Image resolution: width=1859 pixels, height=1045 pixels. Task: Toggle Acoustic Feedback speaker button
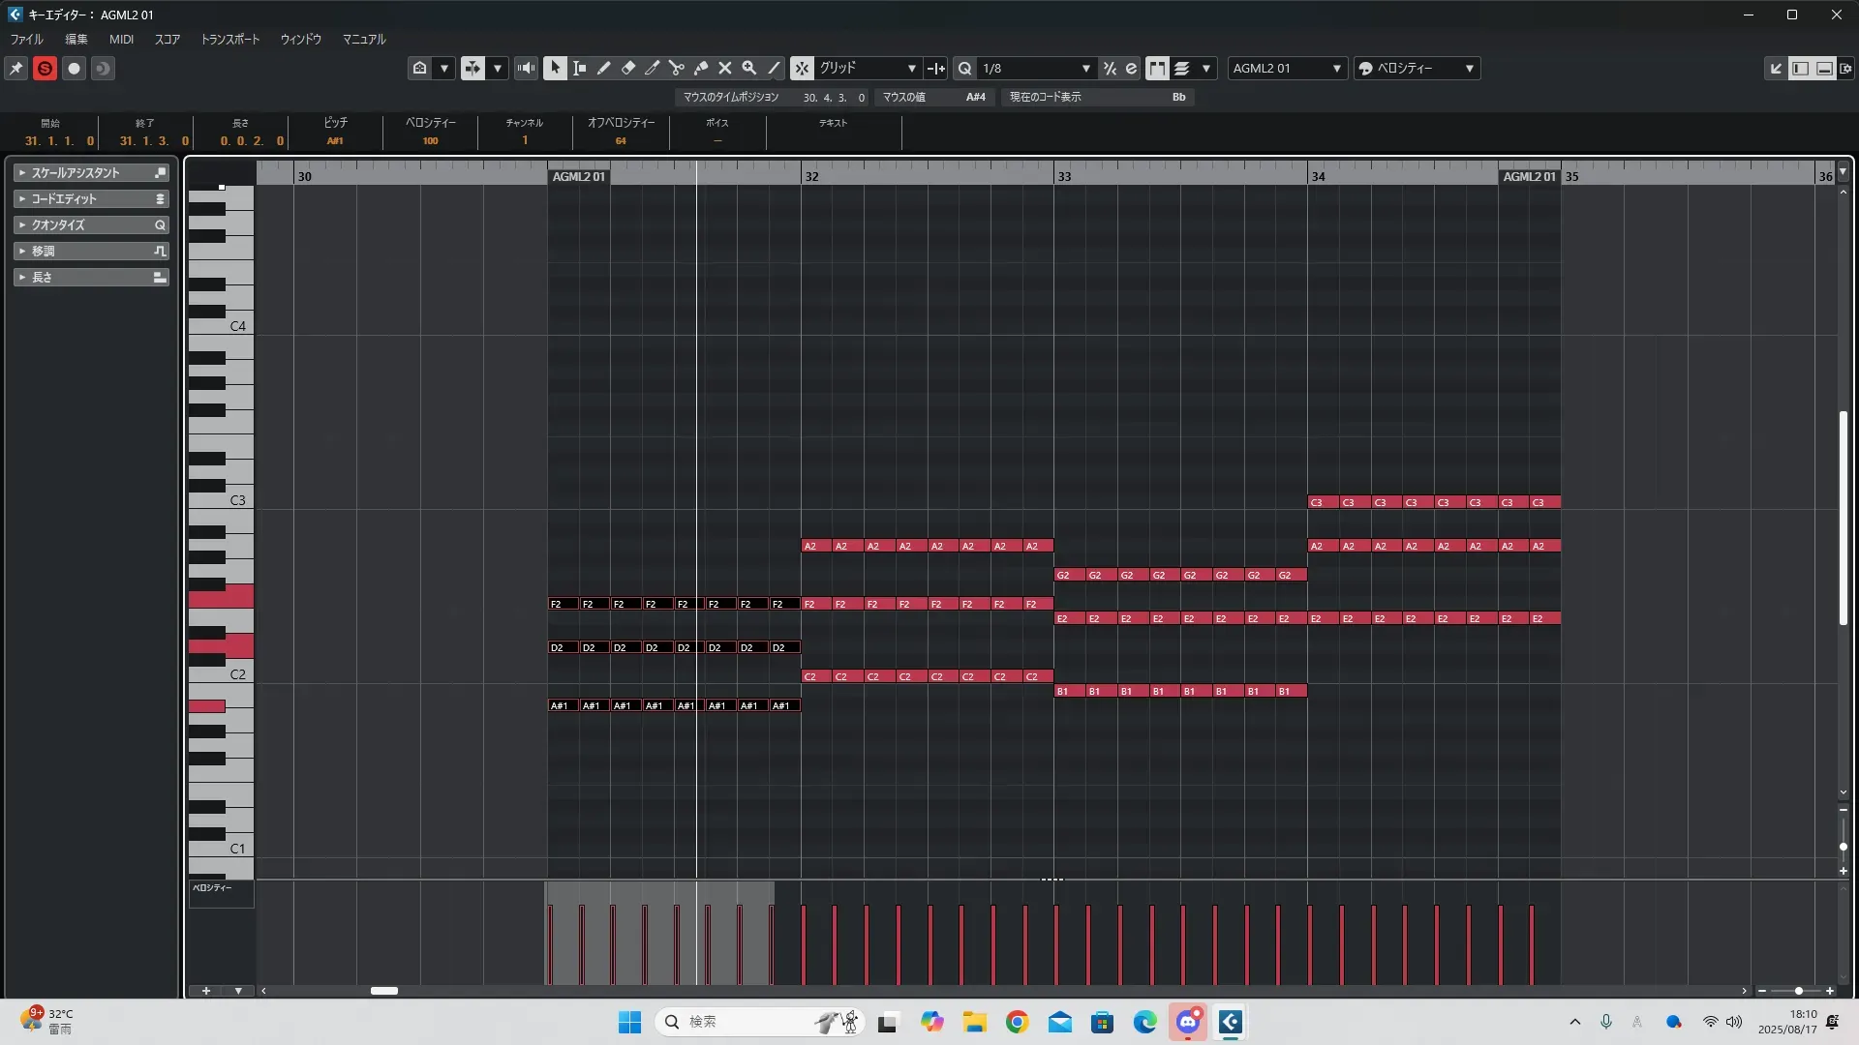(526, 69)
